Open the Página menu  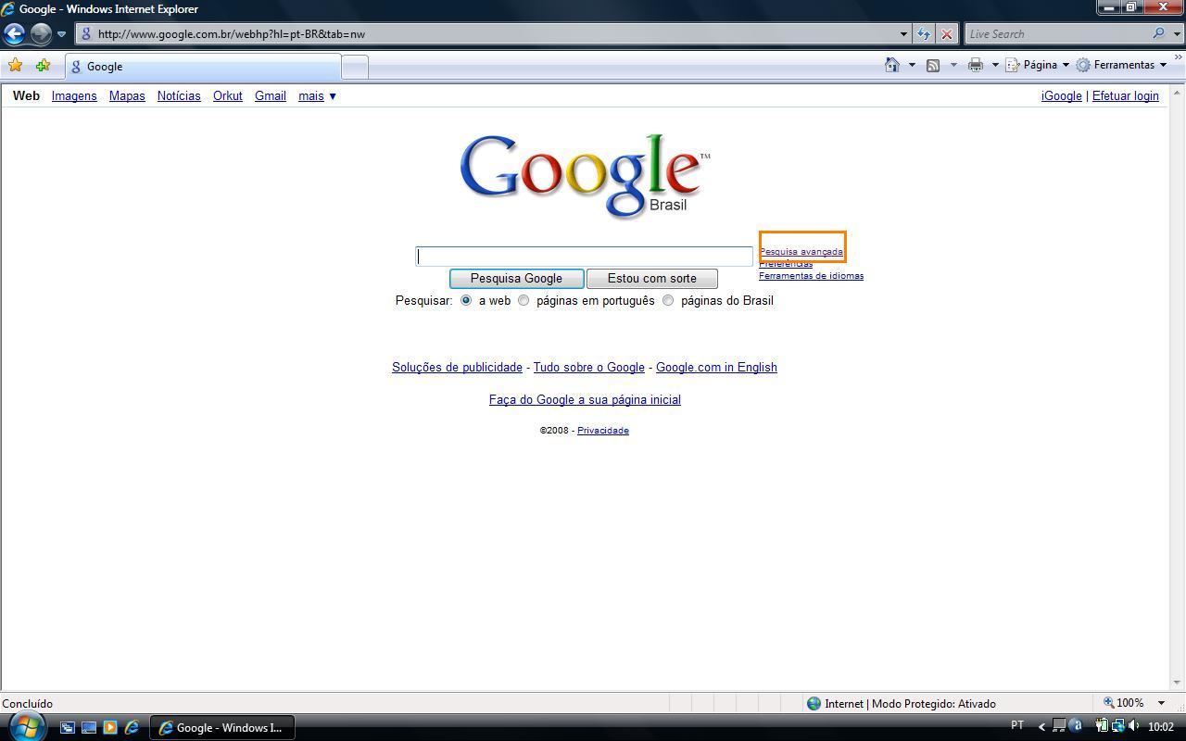[x=1038, y=65]
